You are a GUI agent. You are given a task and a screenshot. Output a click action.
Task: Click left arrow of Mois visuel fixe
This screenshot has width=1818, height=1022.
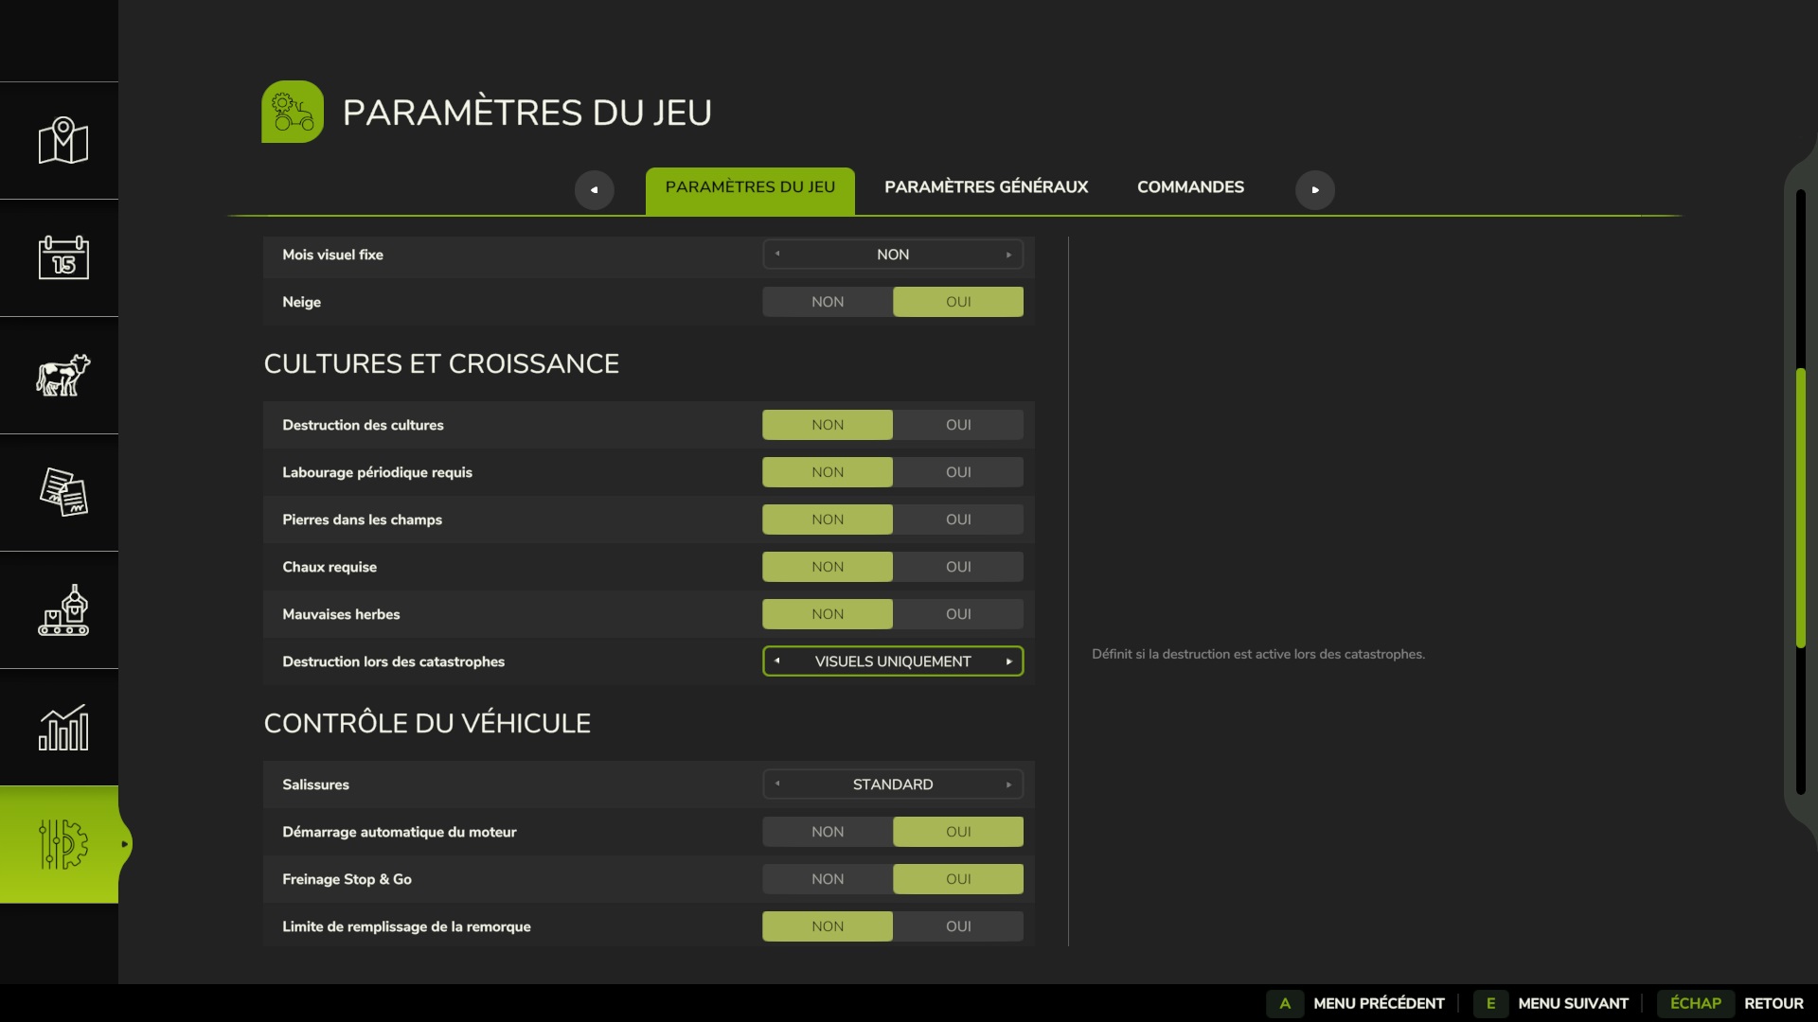coord(777,254)
